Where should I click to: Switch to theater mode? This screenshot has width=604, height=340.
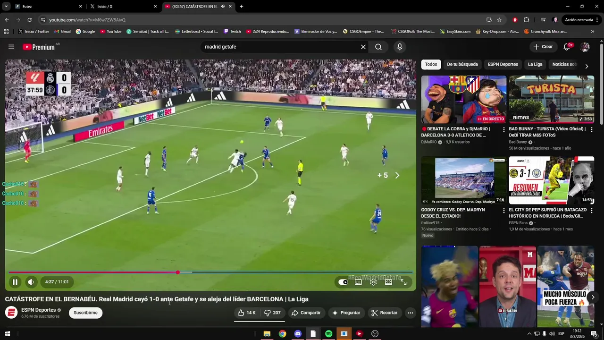pyautogui.click(x=388, y=282)
